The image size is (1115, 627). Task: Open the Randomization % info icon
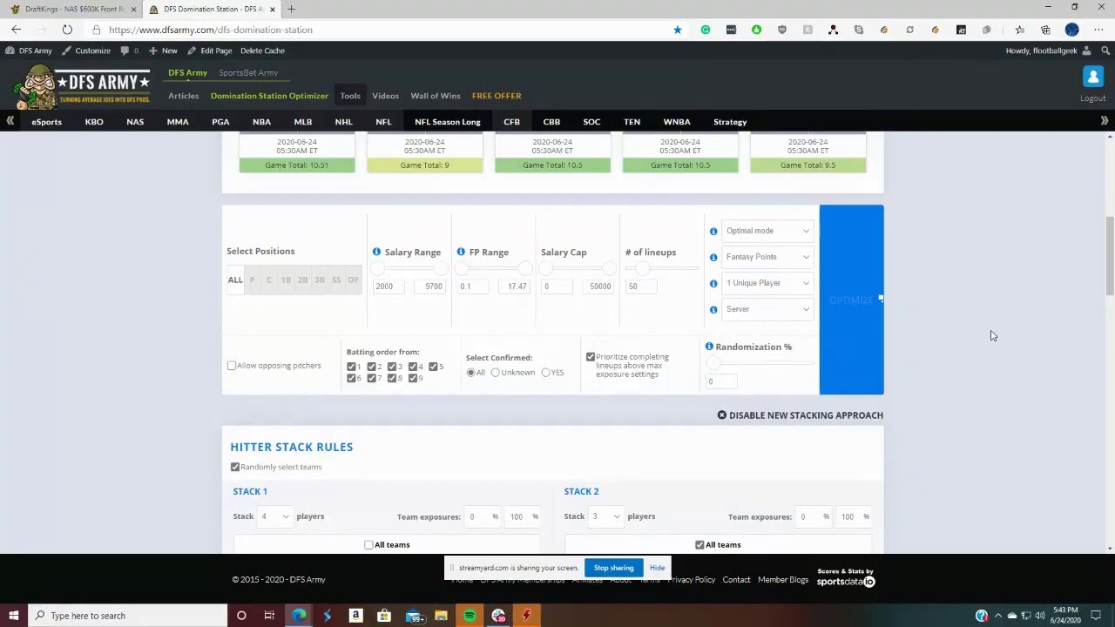(x=709, y=347)
